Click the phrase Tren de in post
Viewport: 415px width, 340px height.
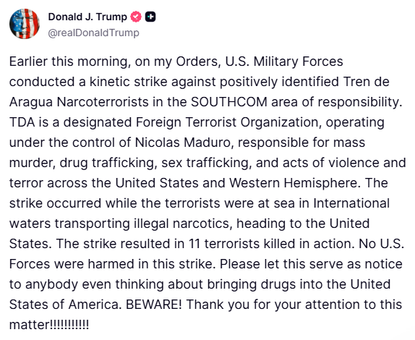(x=367, y=82)
